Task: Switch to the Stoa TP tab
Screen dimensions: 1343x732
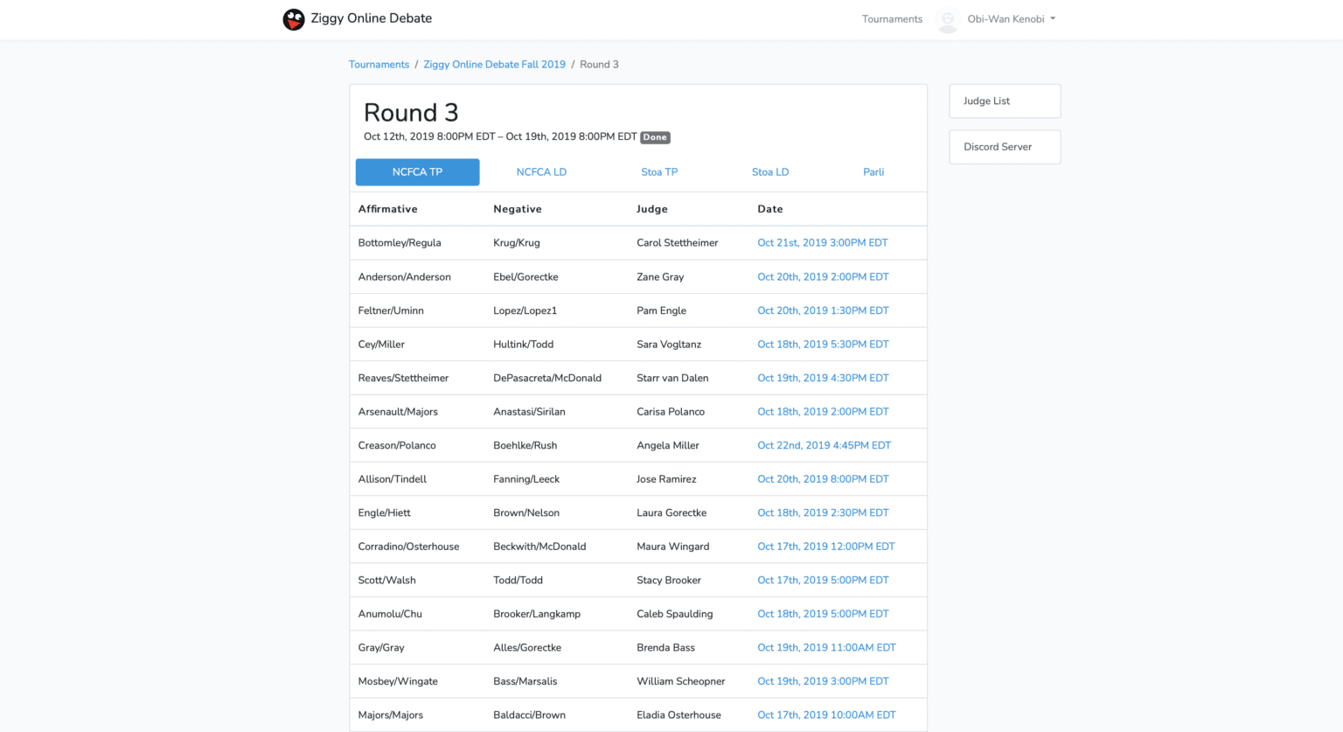Action: point(659,172)
